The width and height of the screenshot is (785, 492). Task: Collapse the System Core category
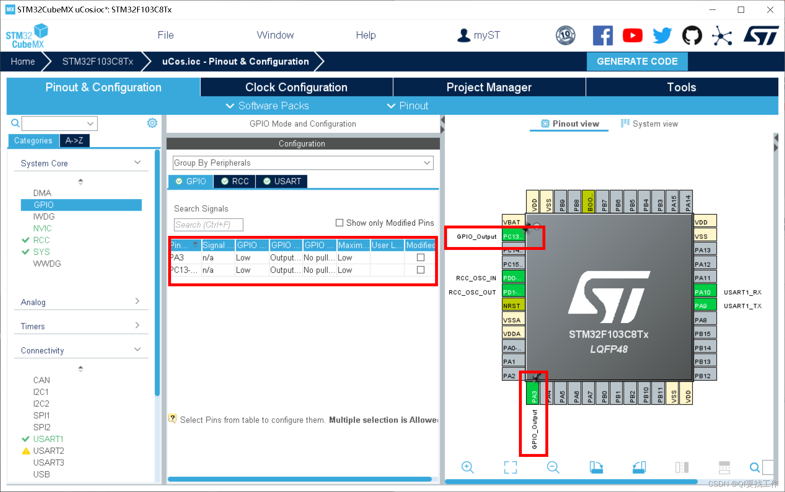(x=138, y=162)
